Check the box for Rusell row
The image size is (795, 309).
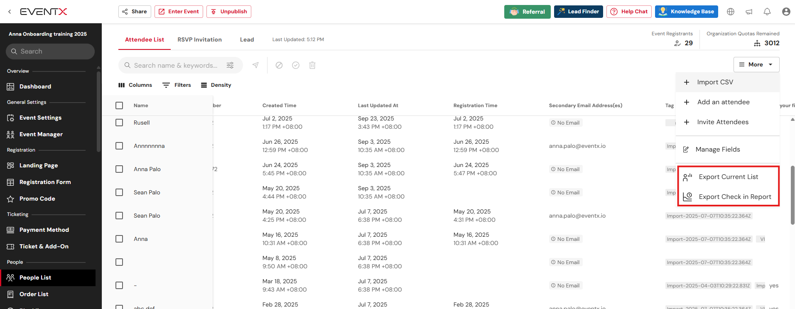click(x=119, y=123)
